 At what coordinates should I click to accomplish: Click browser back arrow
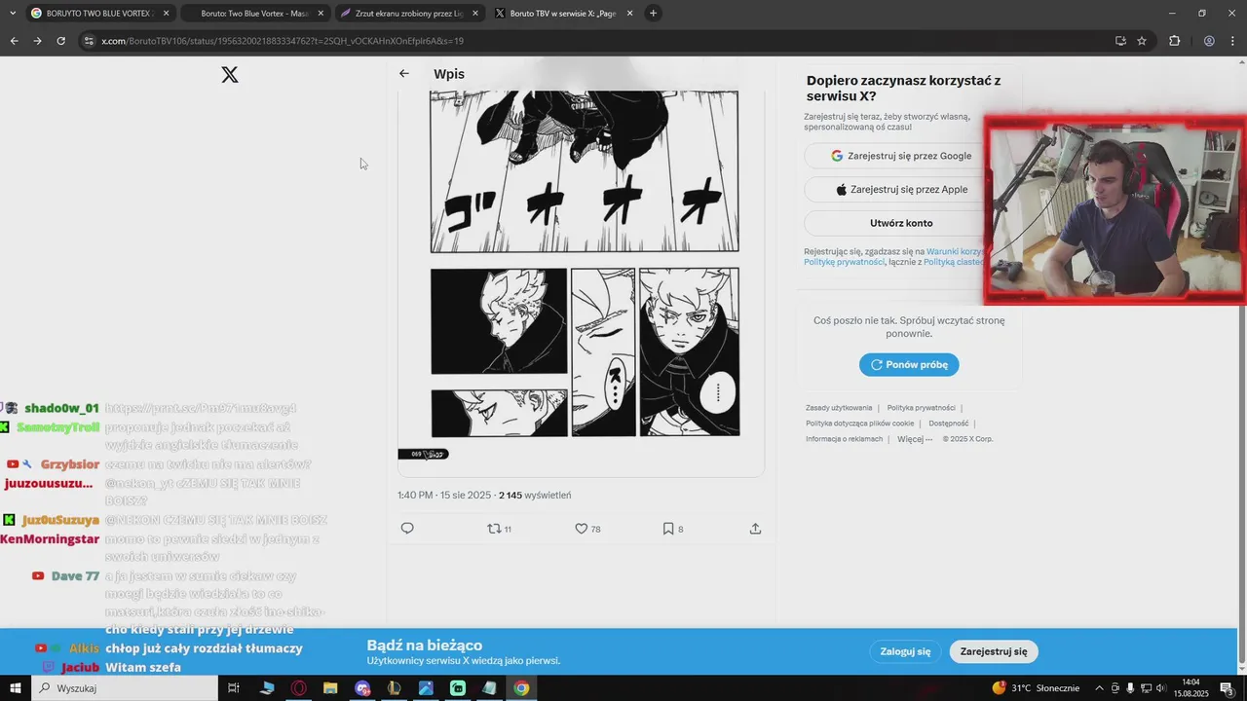coord(14,41)
